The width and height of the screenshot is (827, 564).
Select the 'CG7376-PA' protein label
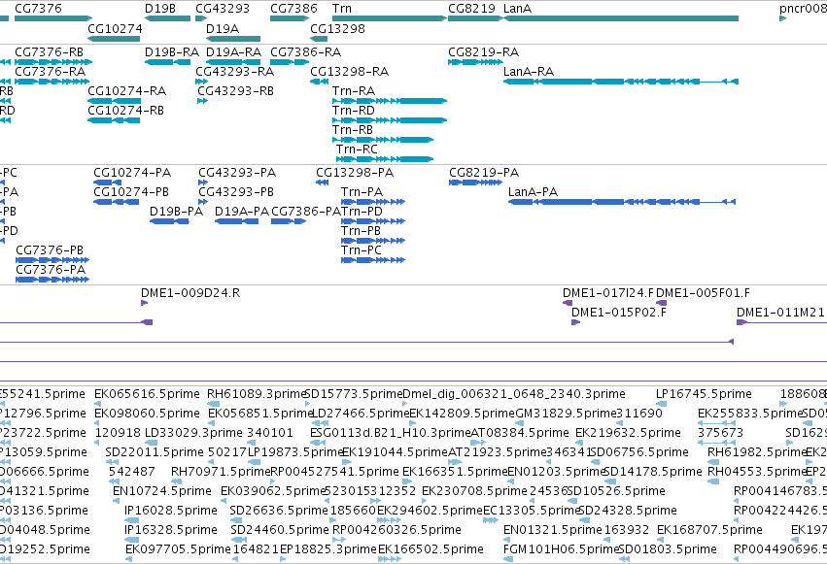[x=51, y=270]
